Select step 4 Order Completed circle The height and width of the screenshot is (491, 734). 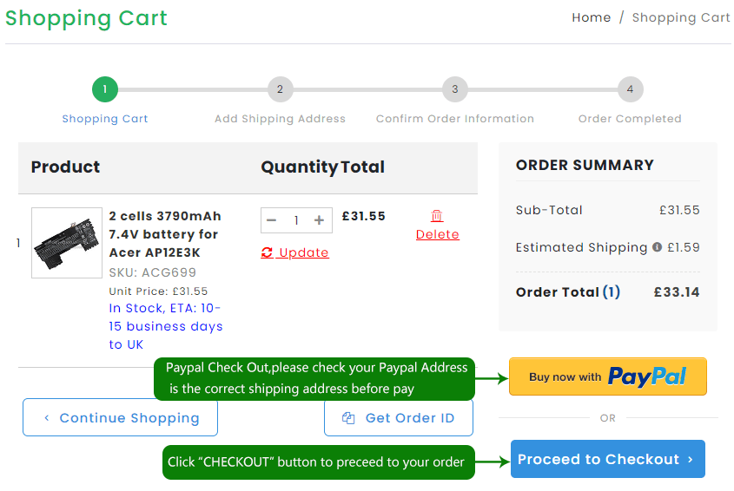point(630,88)
